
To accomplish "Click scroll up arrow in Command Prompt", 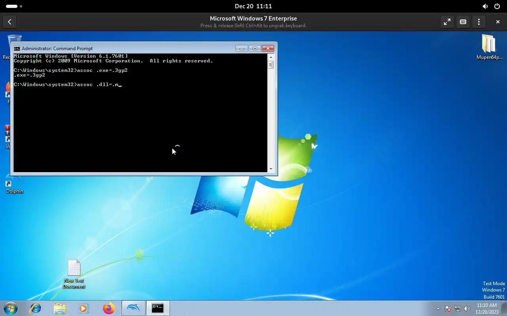I will 271,57.
